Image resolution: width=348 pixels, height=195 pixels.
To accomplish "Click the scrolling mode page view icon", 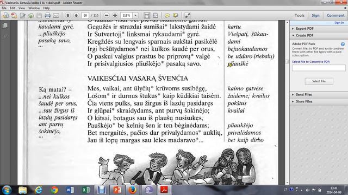I will point(147,15).
